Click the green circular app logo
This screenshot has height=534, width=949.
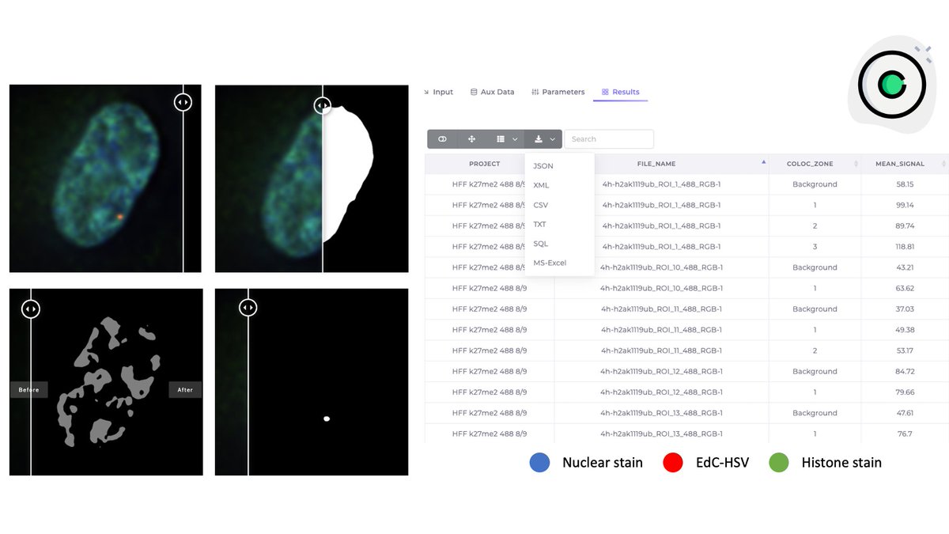tap(891, 85)
